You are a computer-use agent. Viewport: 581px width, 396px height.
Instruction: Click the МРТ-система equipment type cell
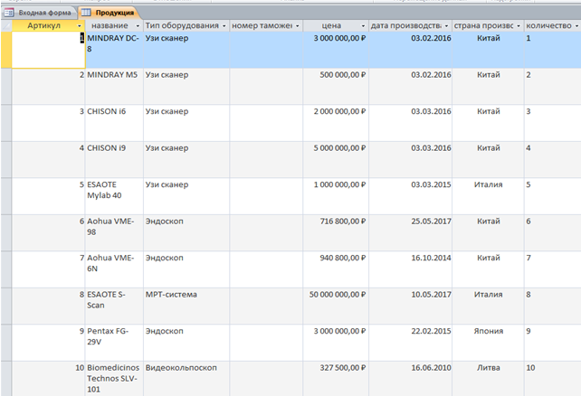tap(186, 306)
